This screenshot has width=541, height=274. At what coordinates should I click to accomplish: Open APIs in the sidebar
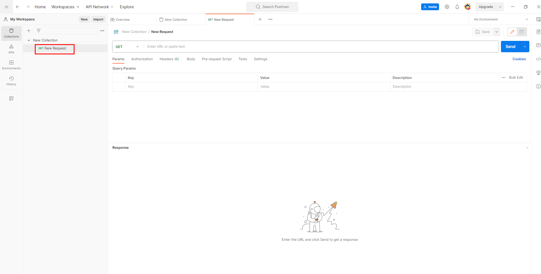point(11,49)
